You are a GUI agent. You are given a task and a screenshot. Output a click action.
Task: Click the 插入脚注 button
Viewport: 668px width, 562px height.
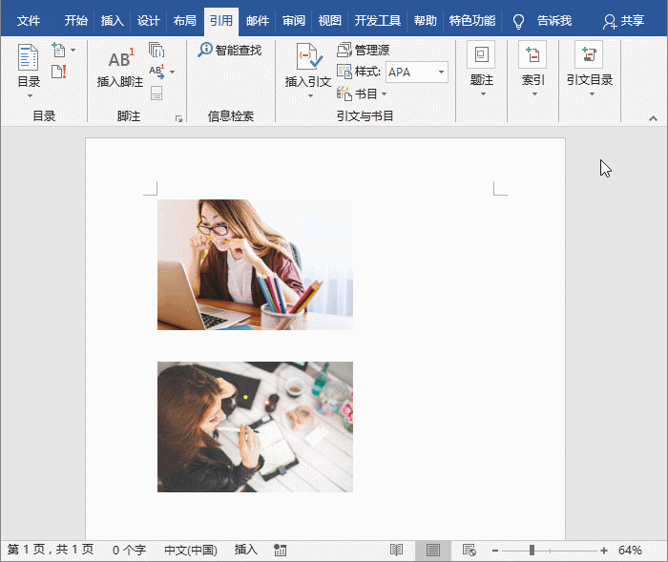[x=120, y=68]
